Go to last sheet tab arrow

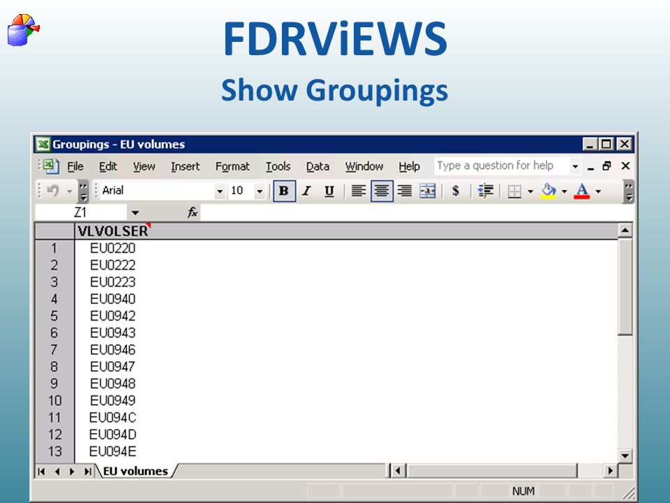[x=88, y=472]
